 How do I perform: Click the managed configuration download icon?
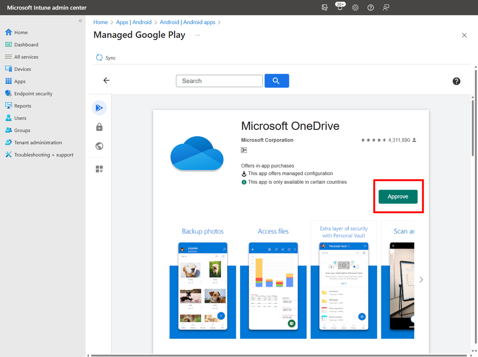pos(244,174)
